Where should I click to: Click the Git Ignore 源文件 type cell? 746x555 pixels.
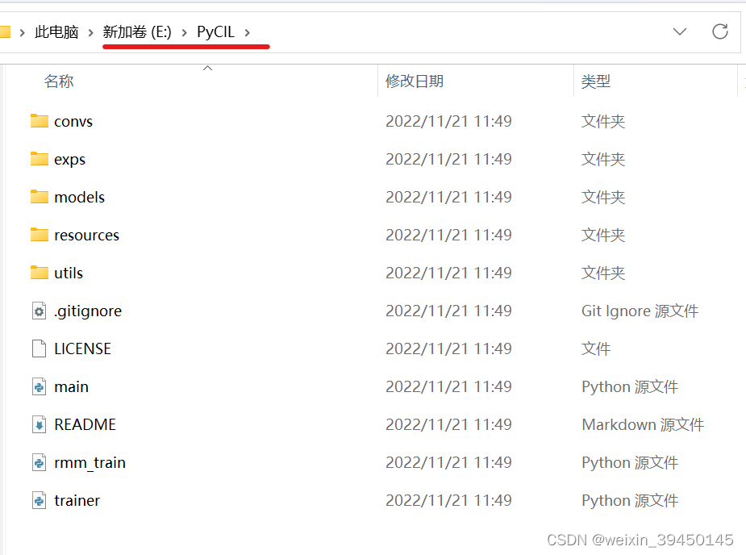click(x=640, y=311)
